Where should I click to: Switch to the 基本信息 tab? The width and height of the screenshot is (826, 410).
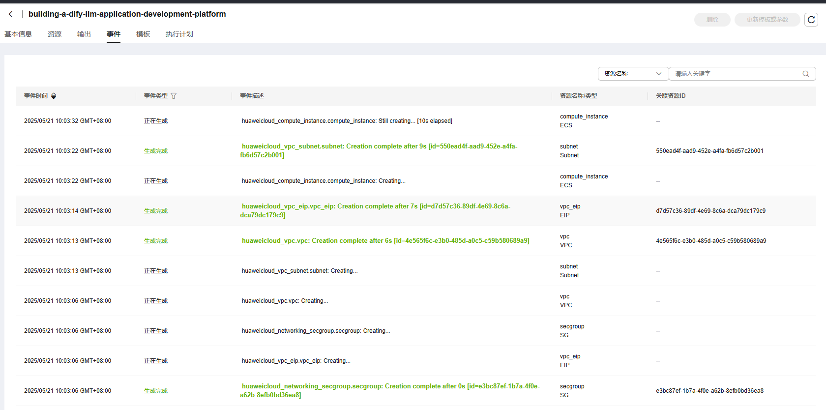(18, 34)
